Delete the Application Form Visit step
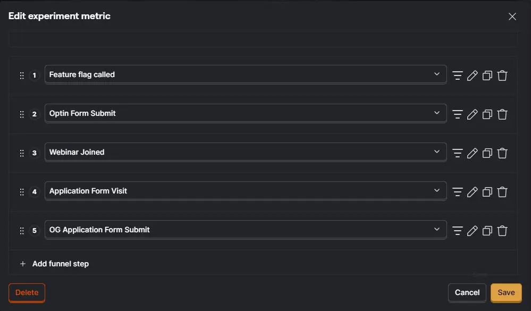531x311 pixels. coord(502,192)
